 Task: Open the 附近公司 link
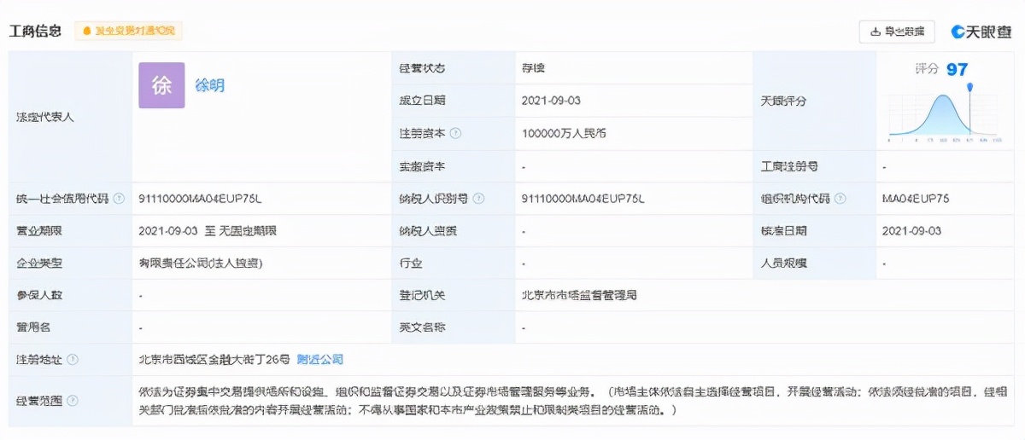tap(322, 360)
